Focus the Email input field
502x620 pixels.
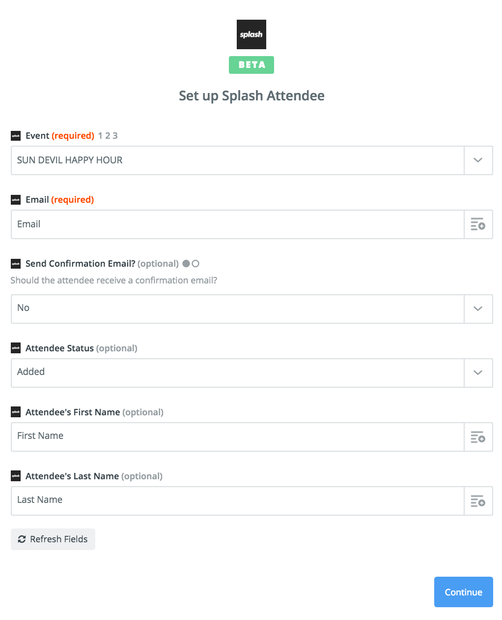coord(238,224)
